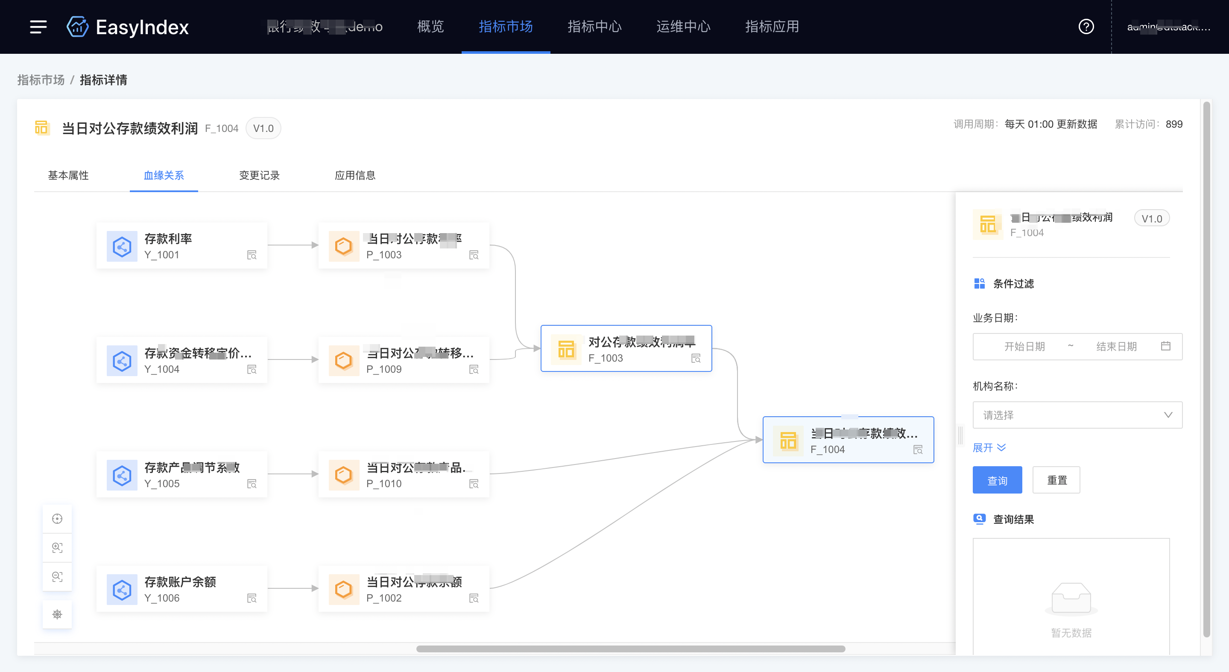This screenshot has width=1229, height=672.
Task: Open the 指标市场 menu
Action: coord(506,27)
